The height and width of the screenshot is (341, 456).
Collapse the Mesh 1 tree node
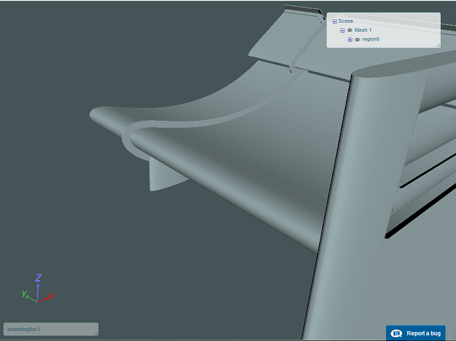tap(342, 30)
